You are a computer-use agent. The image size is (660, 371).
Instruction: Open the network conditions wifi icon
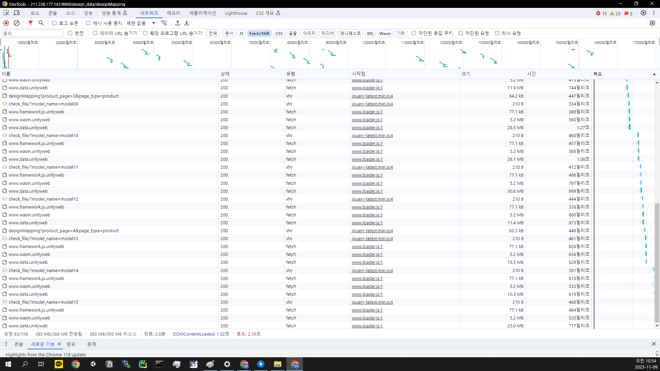[x=164, y=23]
